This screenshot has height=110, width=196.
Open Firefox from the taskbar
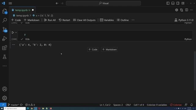click(51, 108)
